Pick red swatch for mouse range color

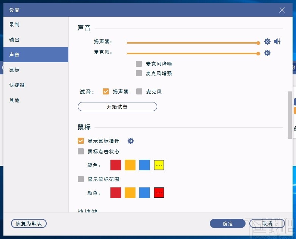(x=116, y=193)
